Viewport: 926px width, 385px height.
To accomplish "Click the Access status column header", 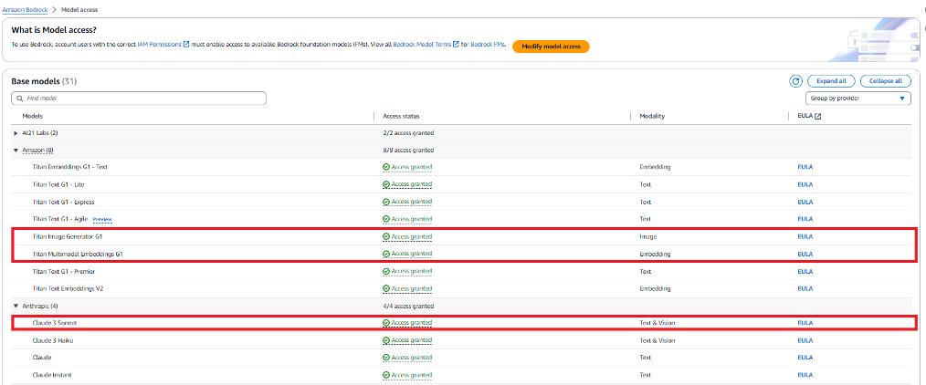I will pyautogui.click(x=402, y=116).
